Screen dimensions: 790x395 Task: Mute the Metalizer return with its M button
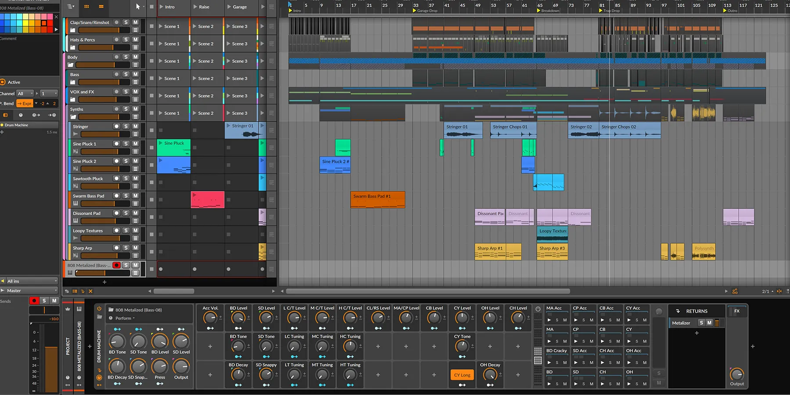click(709, 323)
